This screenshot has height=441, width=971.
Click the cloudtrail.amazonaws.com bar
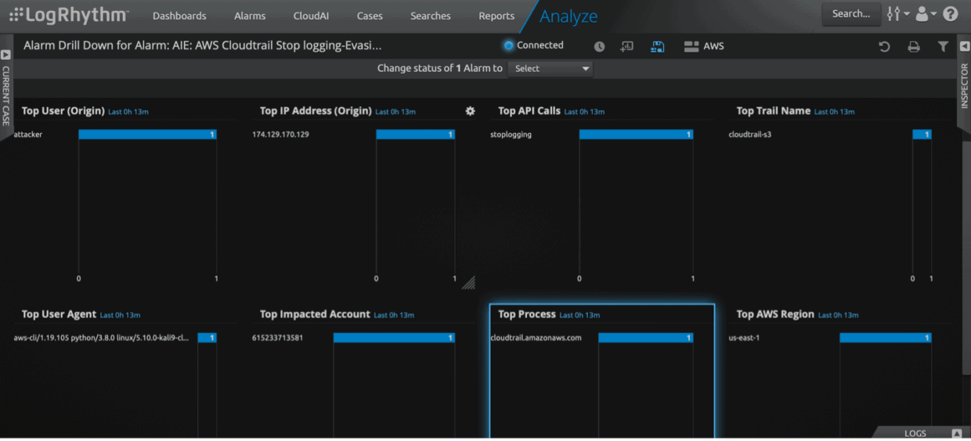(645, 338)
